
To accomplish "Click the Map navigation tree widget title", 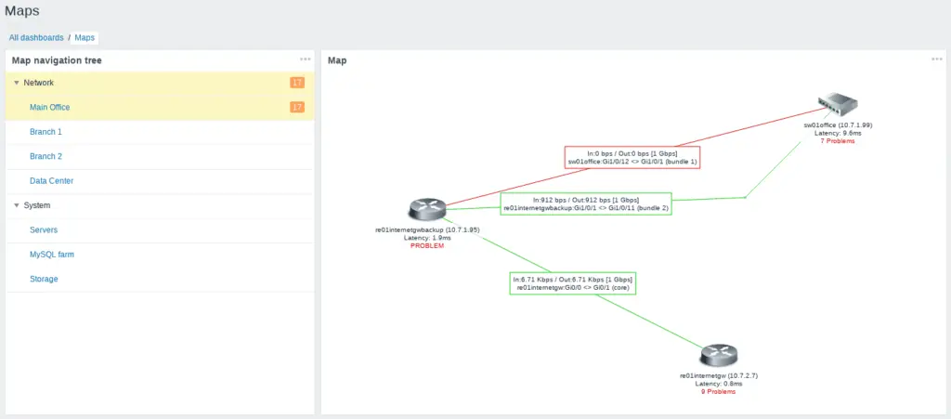I will 57,60.
